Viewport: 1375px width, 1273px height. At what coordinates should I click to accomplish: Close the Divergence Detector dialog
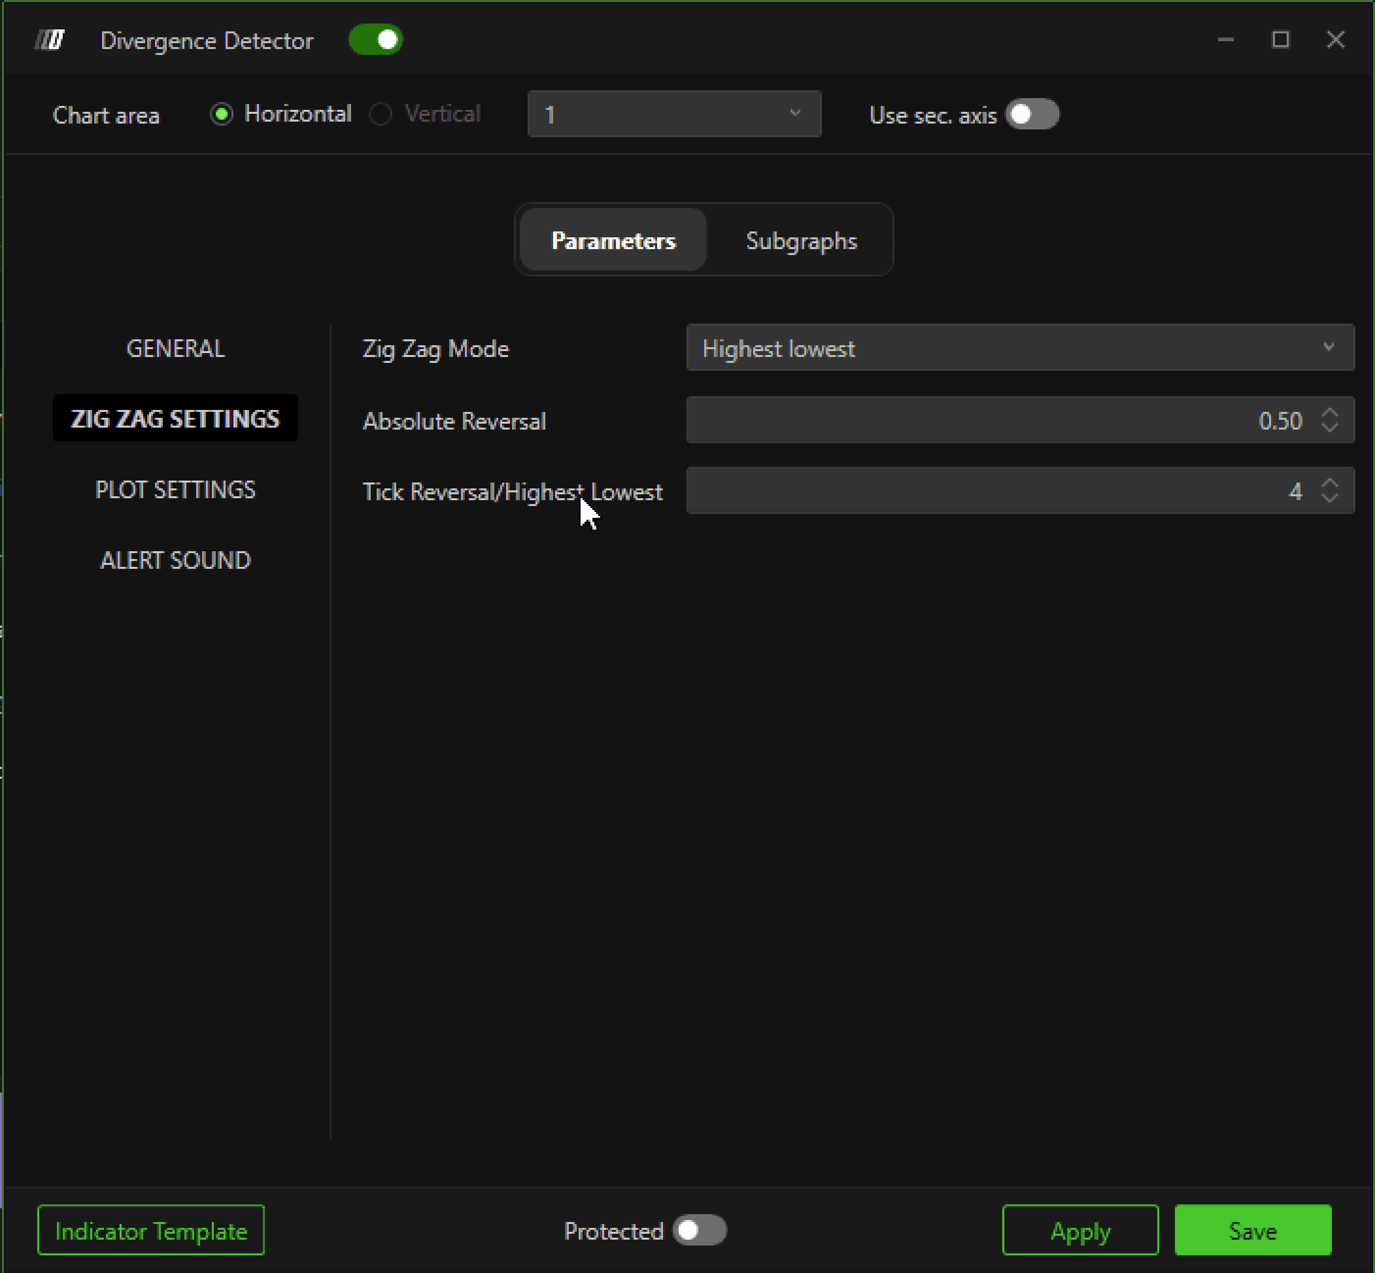point(1335,40)
